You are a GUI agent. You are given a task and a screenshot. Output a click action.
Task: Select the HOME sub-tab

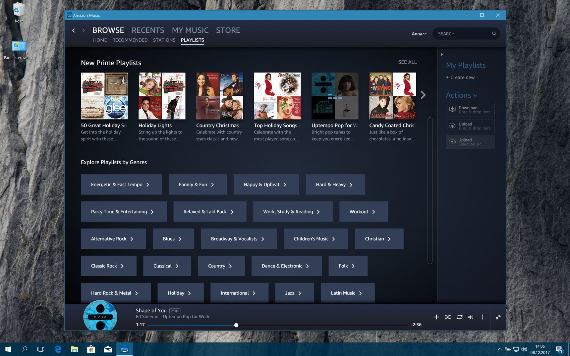click(x=100, y=40)
